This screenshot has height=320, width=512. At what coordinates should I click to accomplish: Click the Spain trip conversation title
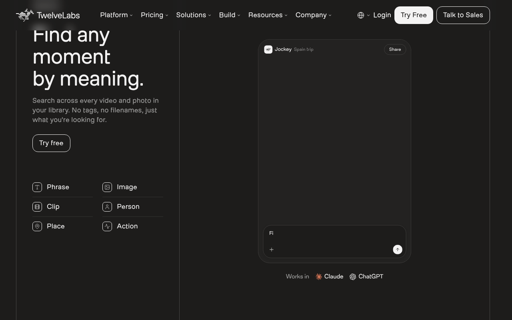pyautogui.click(x=304, y=50)
